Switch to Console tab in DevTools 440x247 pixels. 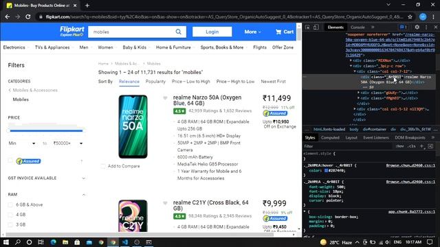click(x=357, y=27)
